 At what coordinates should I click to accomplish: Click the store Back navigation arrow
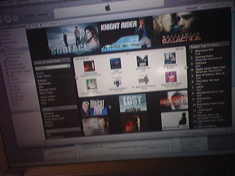click(x=30, y=25)
